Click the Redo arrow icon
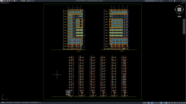 point(19,1)
